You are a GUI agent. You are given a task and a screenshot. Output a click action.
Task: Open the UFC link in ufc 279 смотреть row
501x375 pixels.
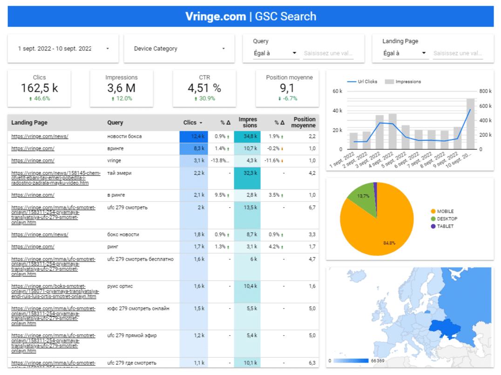pyautogui.click(x=54, y=215)
